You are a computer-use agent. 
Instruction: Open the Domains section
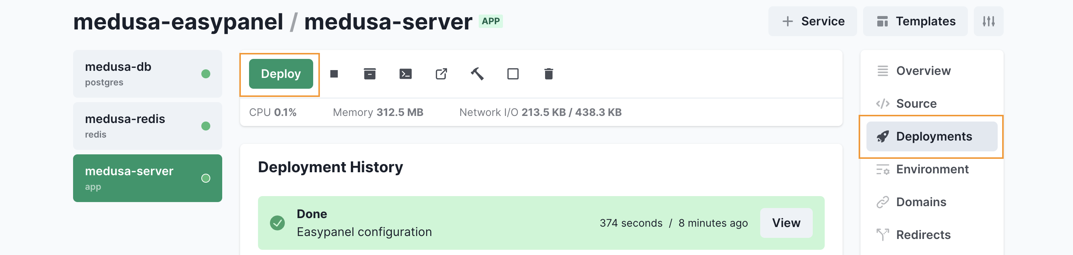(x=931, y=202)
